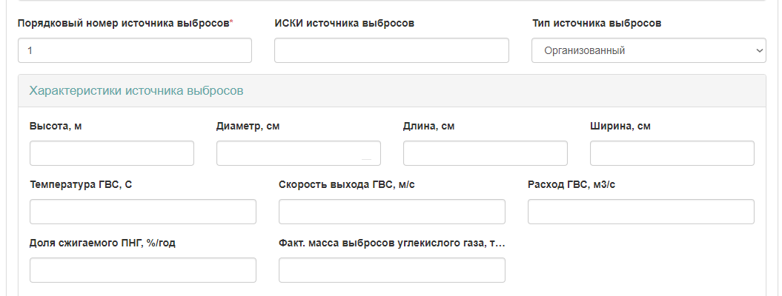Select the 'Диаметр, см' input box
This screenshot has width=782, height=296.
point(299,153)
